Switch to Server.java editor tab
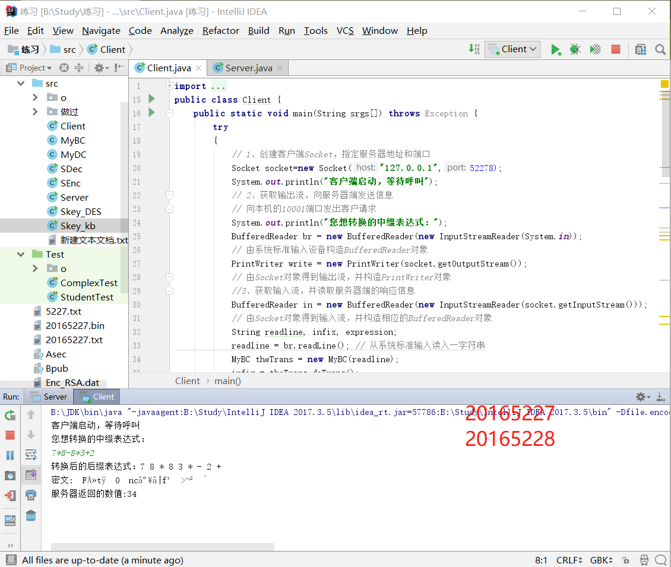Screen dimensions: 671x567 tap(249, 68)
